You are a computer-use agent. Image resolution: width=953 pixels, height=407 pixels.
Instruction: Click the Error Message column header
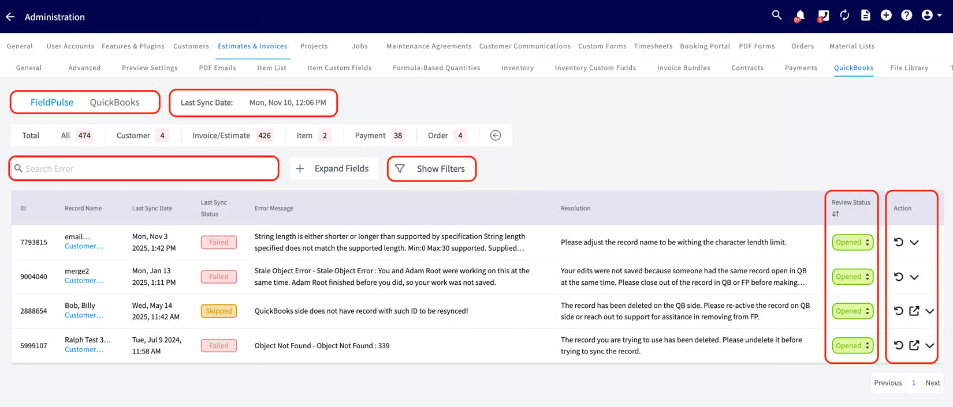(274, 208)
